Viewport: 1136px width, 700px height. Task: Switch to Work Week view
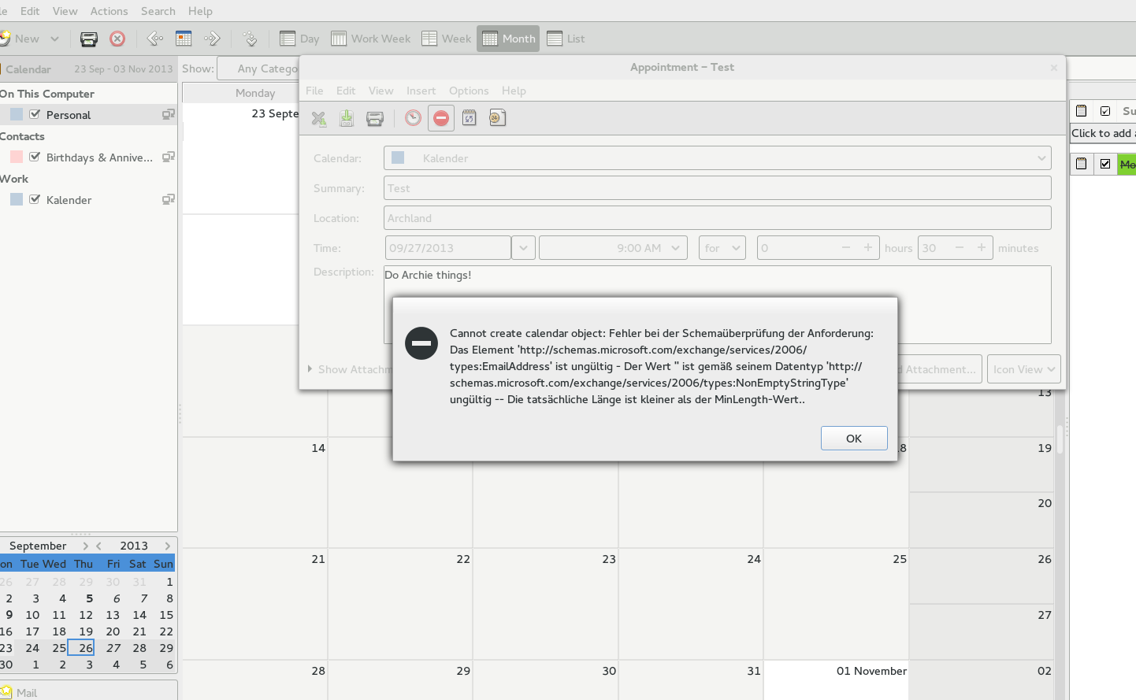pyautogui.click(x=371, y=39)
